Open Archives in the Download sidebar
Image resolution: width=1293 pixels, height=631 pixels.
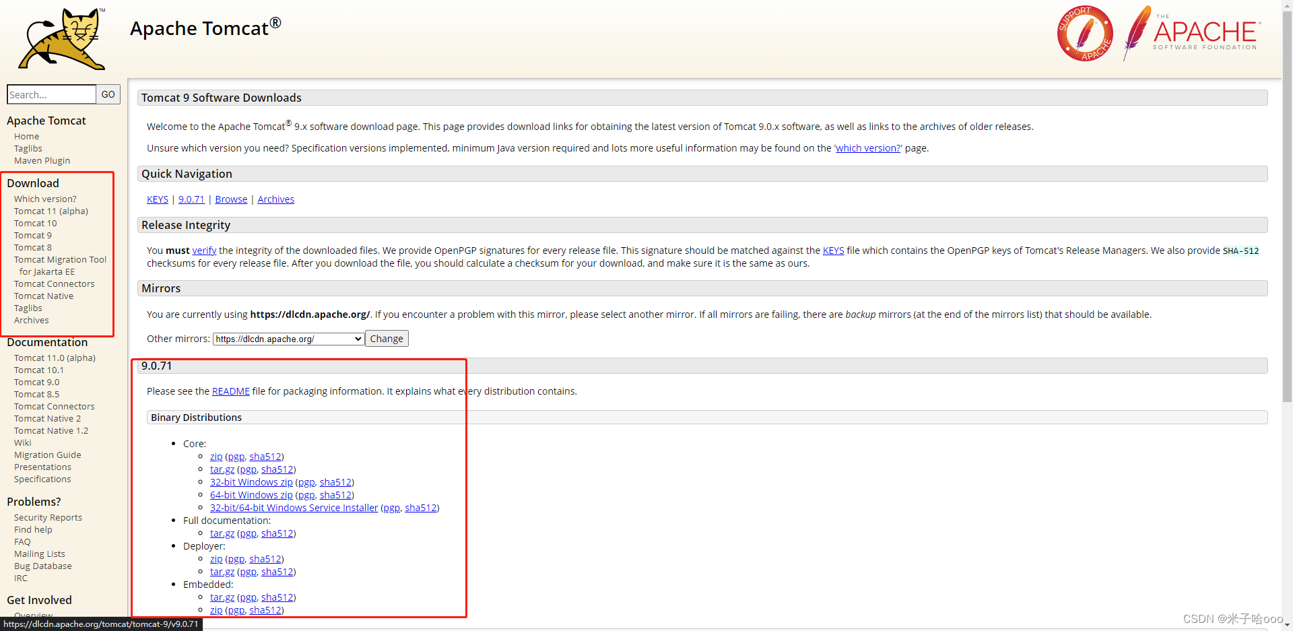coord(31,320)
